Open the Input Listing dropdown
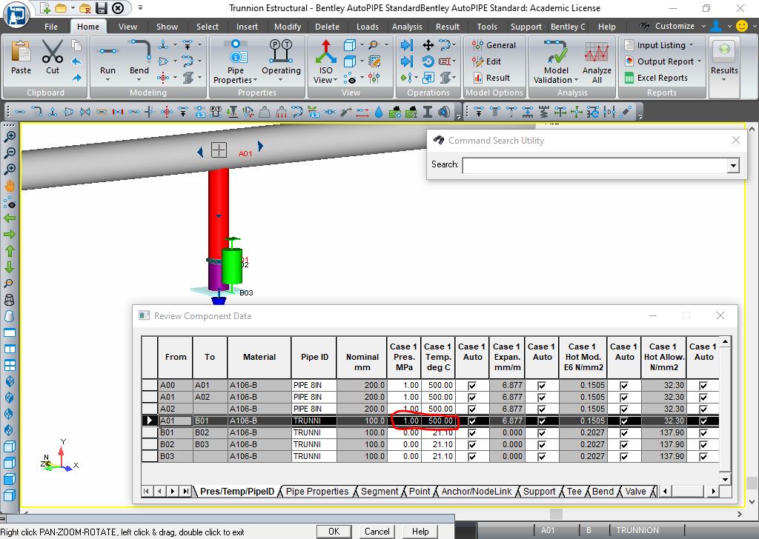The height and width of the screenshot is (539, 759). pyautogui.click(x=658, y=45)
